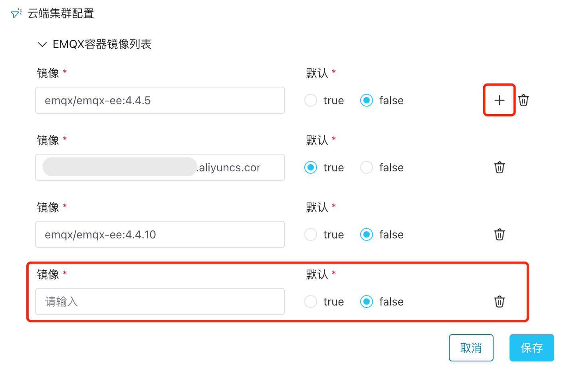579x373 pixels.
Task: Delete the emqx/emqx-ee:4.4.5 image row
Action: (x=523, y=100)
